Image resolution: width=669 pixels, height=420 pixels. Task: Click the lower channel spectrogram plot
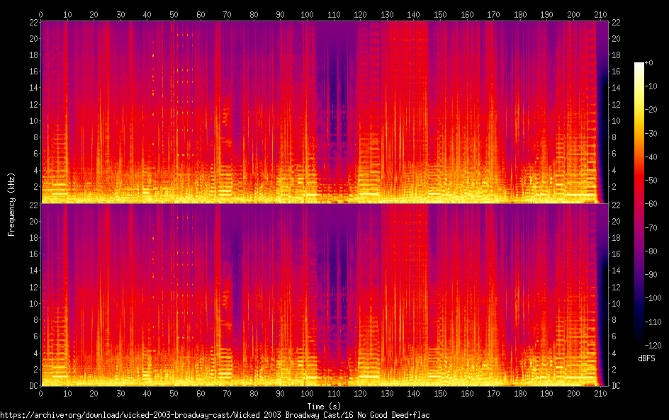(325, 295)
